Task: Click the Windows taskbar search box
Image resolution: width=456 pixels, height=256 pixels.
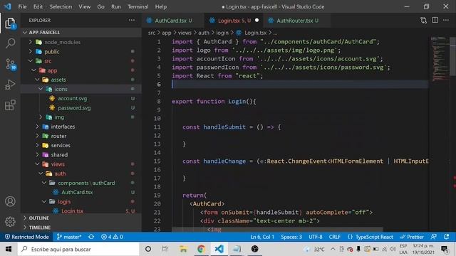Action: tap(78, 249)
